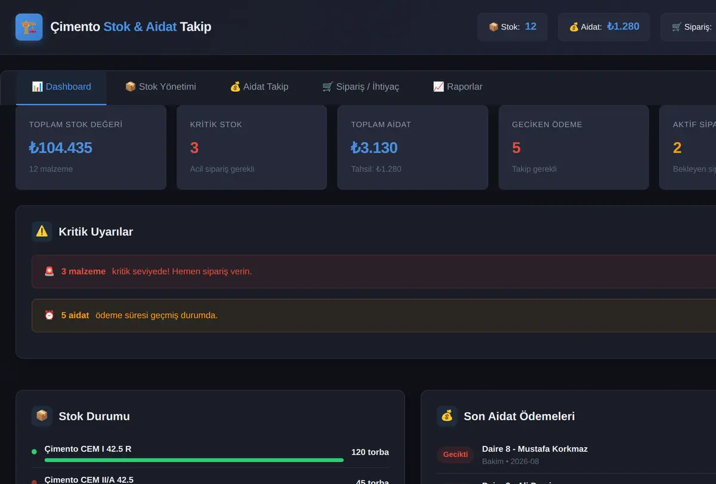The image size is (716, 484).
Task: Click the Daire 8 - Mustafa Korkmaz entry
Action: 535,449
